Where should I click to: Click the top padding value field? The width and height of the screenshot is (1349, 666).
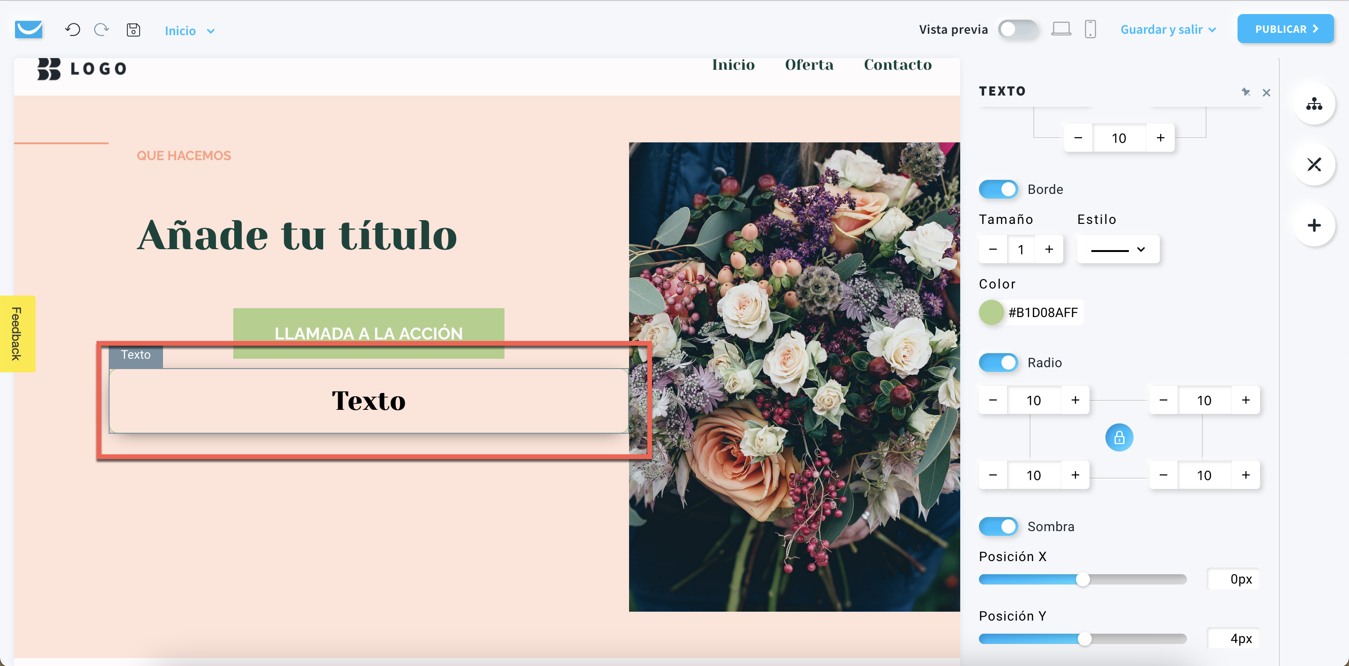pyautogui.click(x=1119, y=138)
